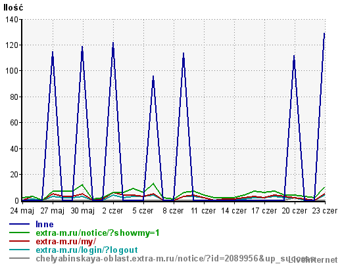Click the Ilość axis title
The image size is (342, 266).
coord(13,7)
